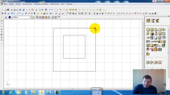This screenshot has height=95, width=170.
Task: Click the Open folder toolbar icon
Action: (x=11, y=10)
